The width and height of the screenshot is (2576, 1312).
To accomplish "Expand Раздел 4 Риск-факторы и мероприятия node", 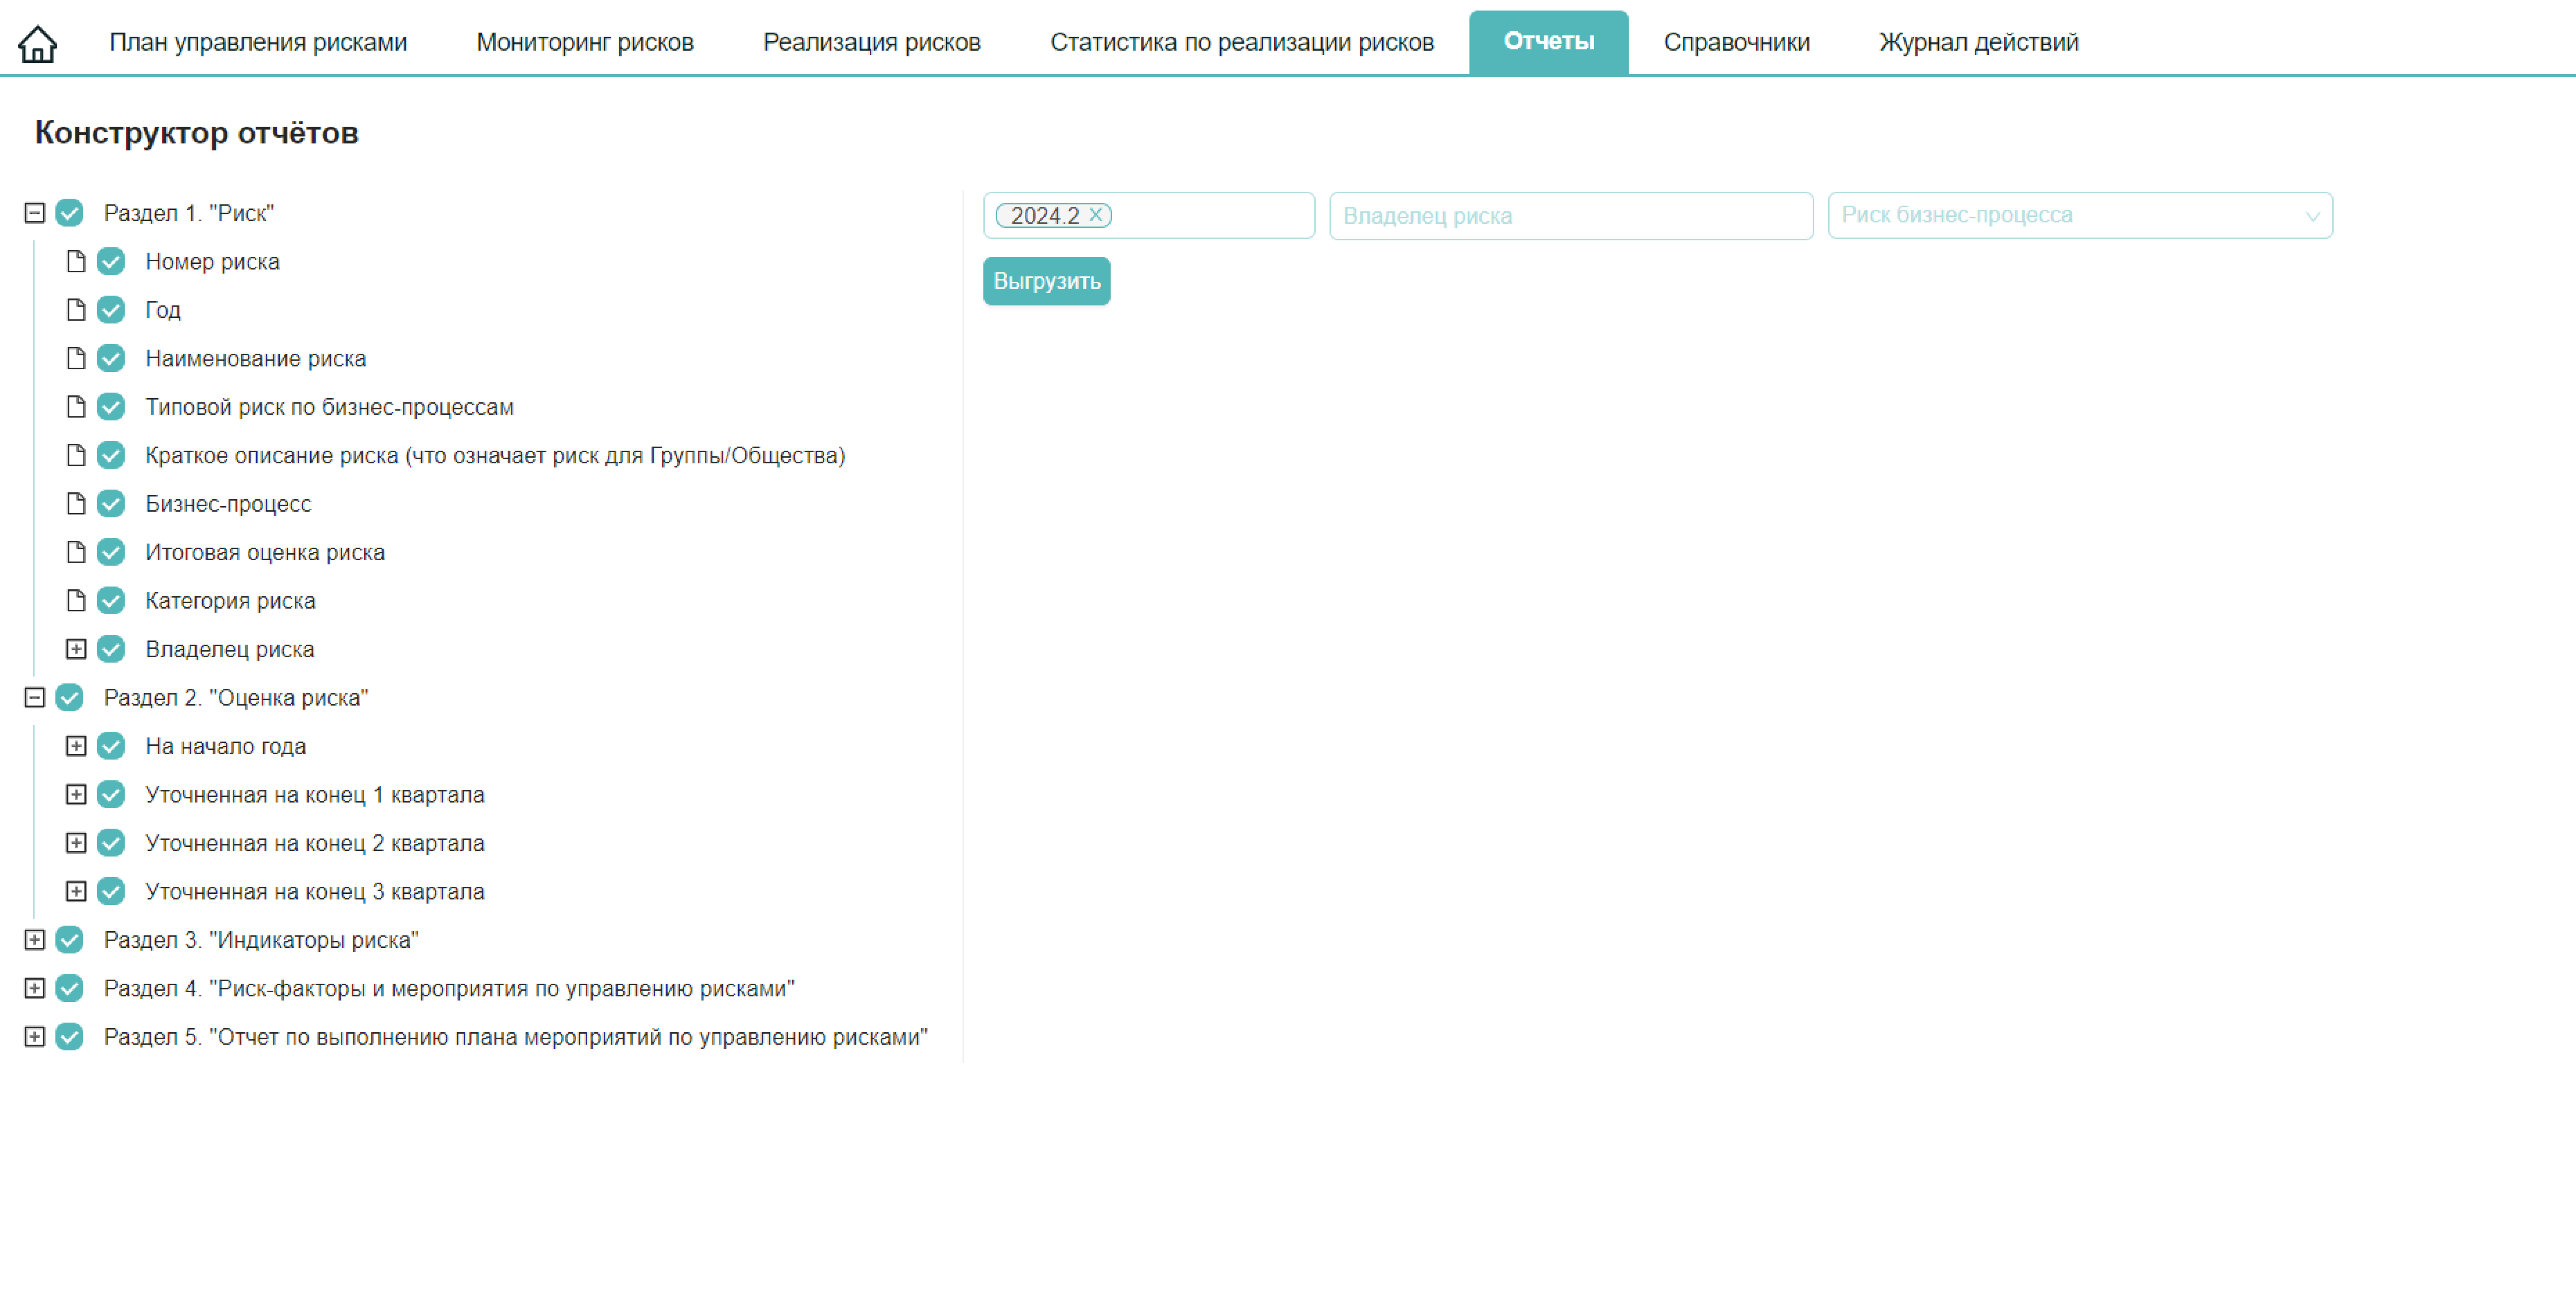I will [x=35, y=989].
